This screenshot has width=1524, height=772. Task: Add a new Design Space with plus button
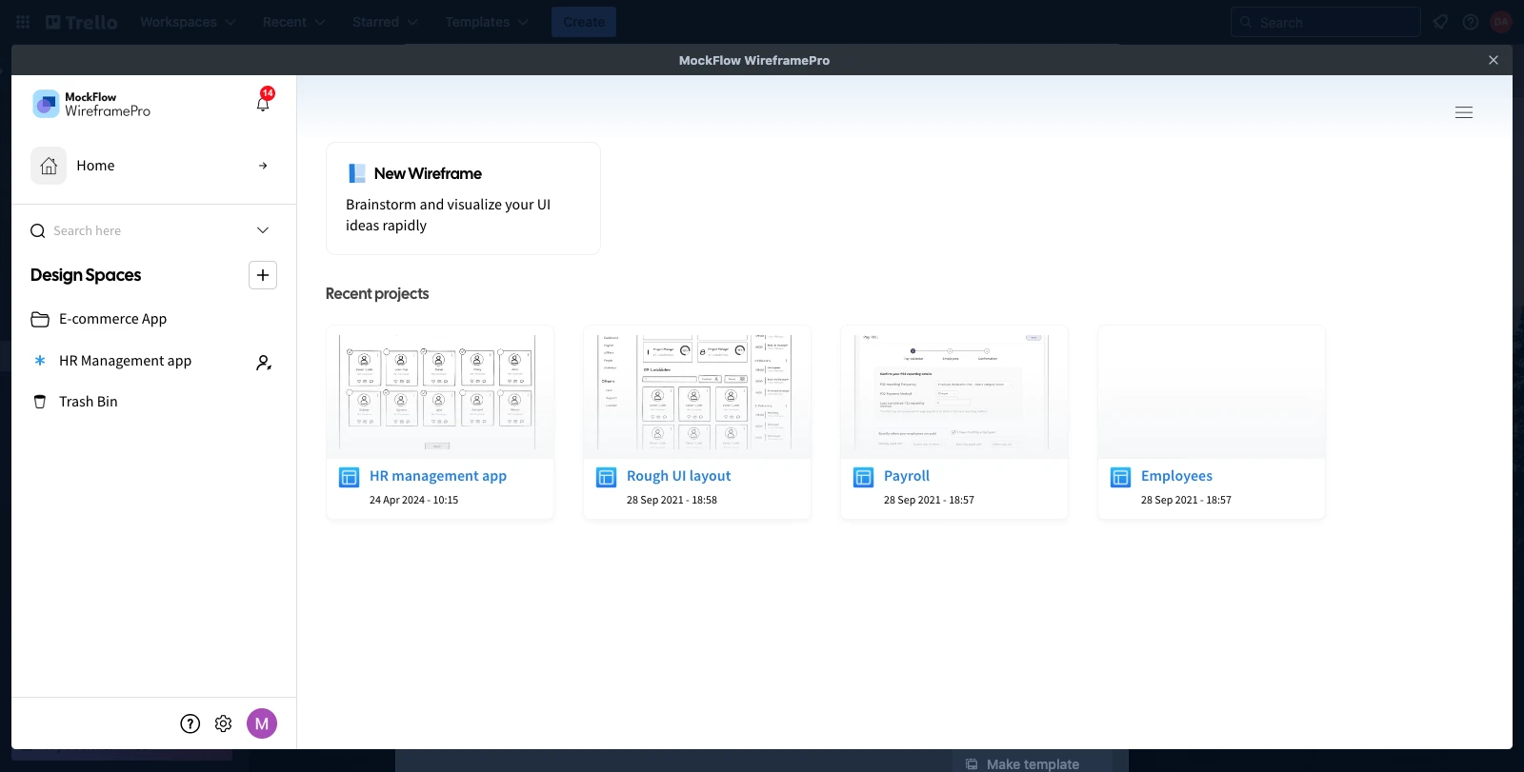pyautogui.click(x=263, y=275)
